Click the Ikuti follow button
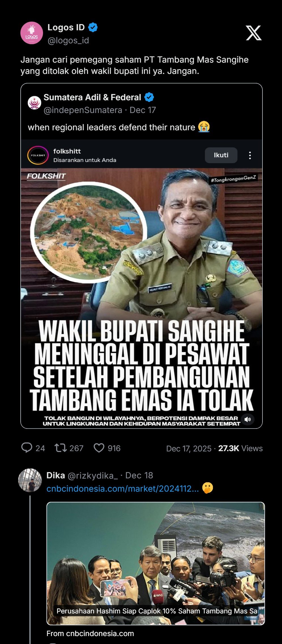 (x=221, y=155)
